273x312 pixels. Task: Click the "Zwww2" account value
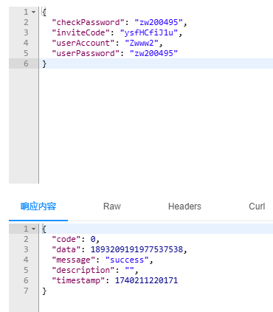click(142, 43)
